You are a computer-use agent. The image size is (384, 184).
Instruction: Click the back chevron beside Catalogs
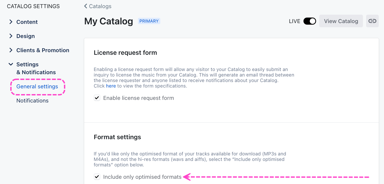click(x=86, y=6)
